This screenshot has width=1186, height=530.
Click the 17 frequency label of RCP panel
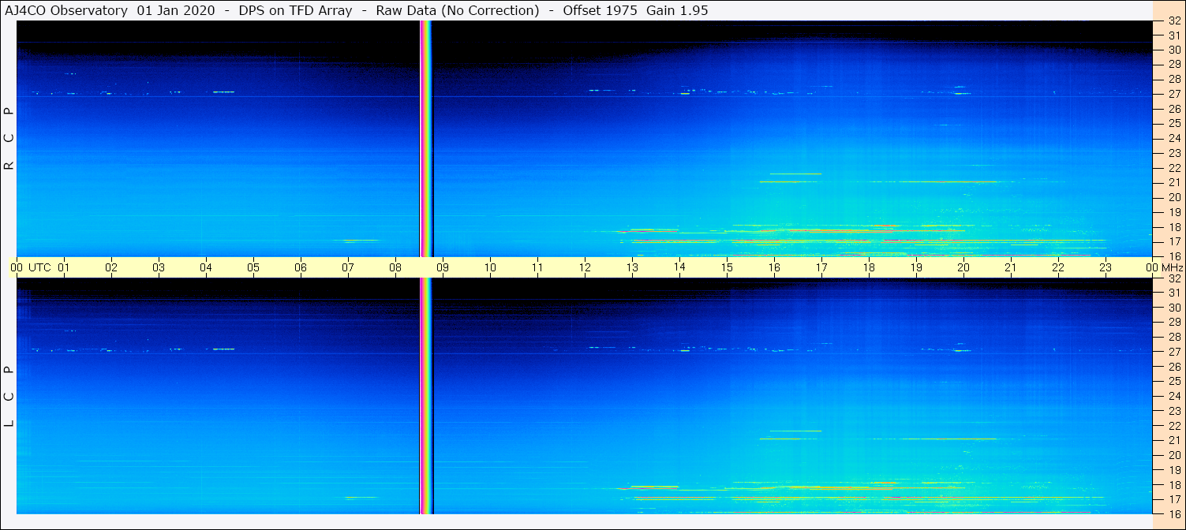click(x=1174, y=241)
